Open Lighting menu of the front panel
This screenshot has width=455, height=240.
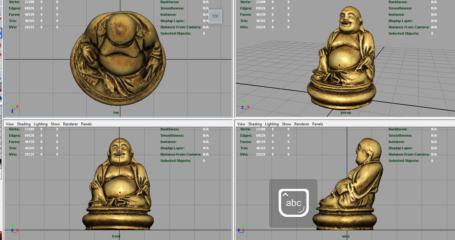(41, 124)
